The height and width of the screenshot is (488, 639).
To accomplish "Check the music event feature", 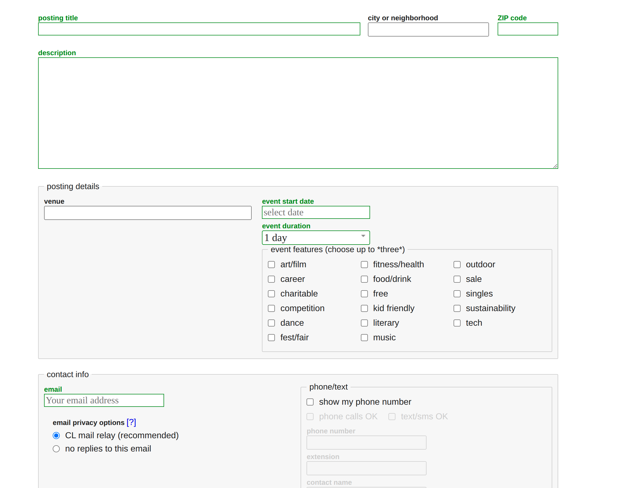I will click(364, 337).
